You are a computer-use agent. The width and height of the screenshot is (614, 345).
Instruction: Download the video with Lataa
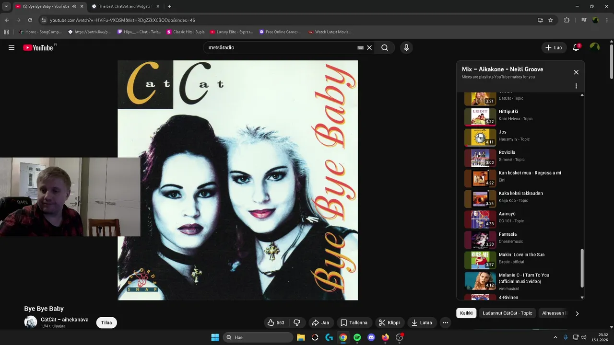pyautogui.click(x=422, y=322)
